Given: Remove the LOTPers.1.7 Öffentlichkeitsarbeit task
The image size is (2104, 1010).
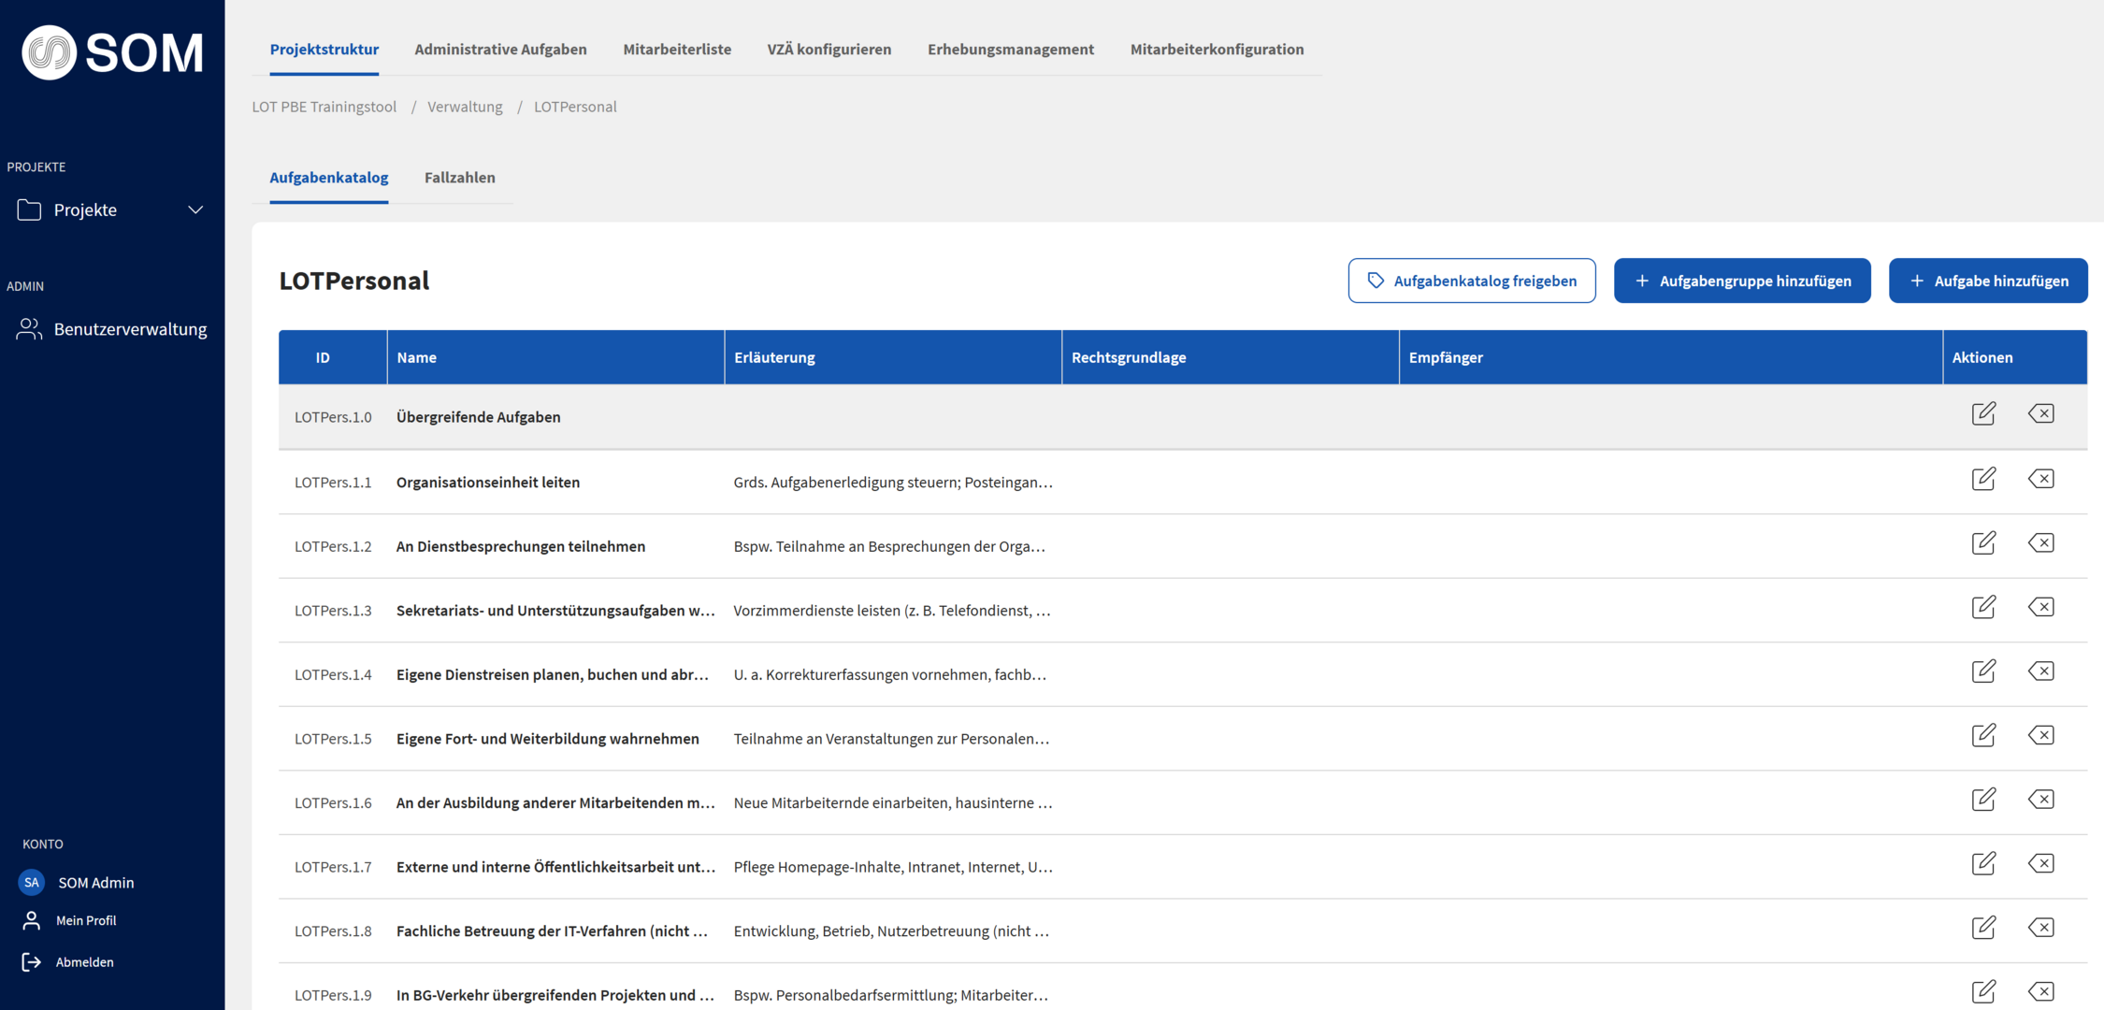Looking at the screenshot, I should click(x=2040, y=864).
